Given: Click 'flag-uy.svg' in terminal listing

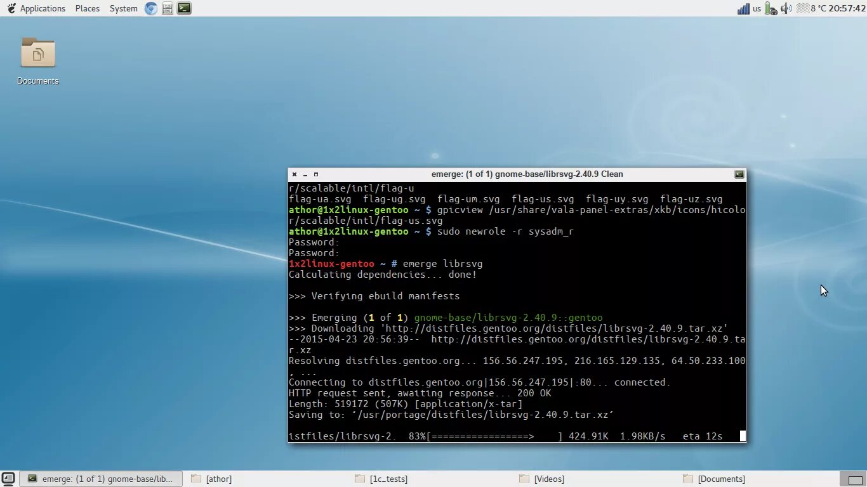Looking at the screenshot, I should point(617,199).
